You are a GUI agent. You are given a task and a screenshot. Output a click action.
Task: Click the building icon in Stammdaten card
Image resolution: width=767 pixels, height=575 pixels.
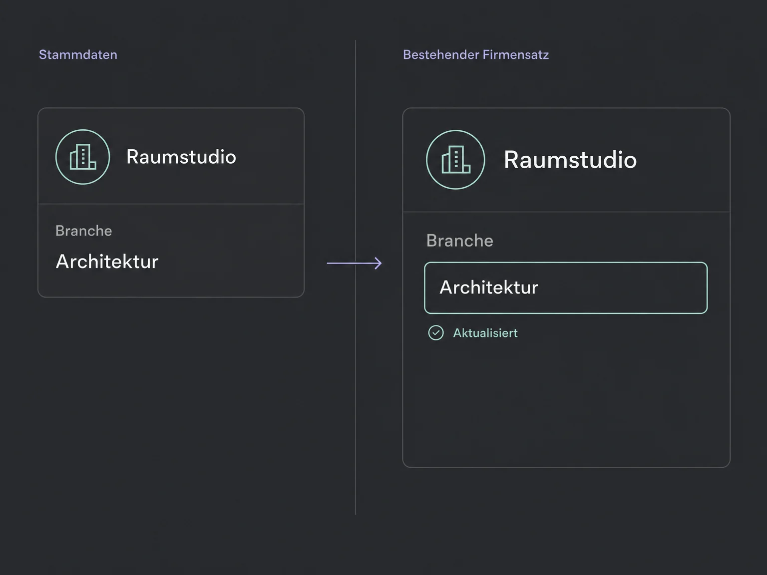pos(82,157)
